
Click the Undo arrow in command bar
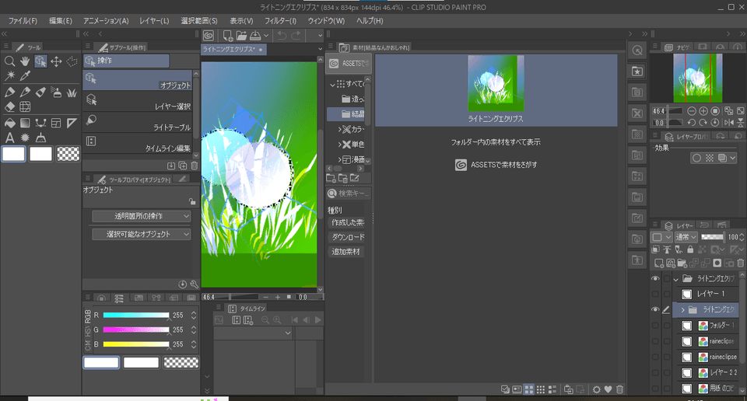(282, 36)
